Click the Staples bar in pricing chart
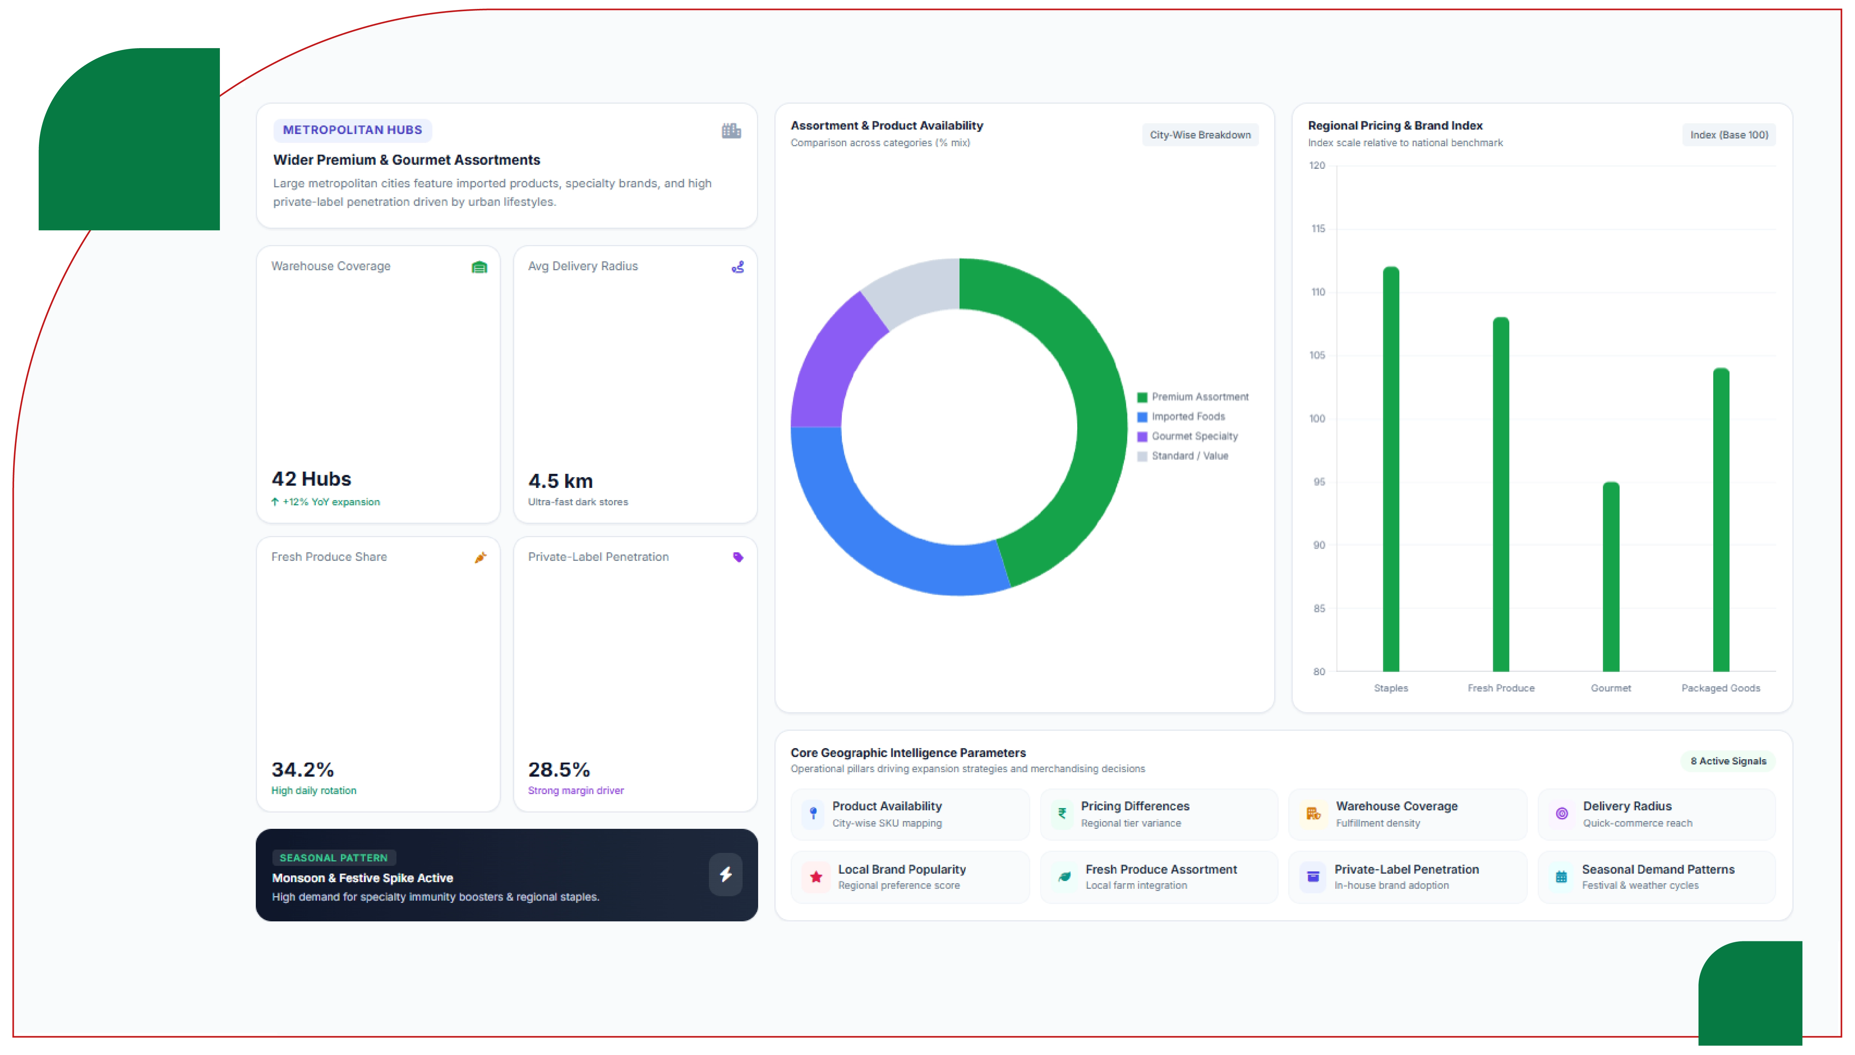Image resolution: width=1855 pixels, height=1055 pixels. pos(1390,469)
